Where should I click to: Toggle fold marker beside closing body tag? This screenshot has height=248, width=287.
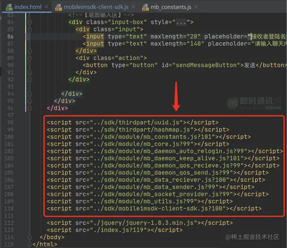pos(30,237)
